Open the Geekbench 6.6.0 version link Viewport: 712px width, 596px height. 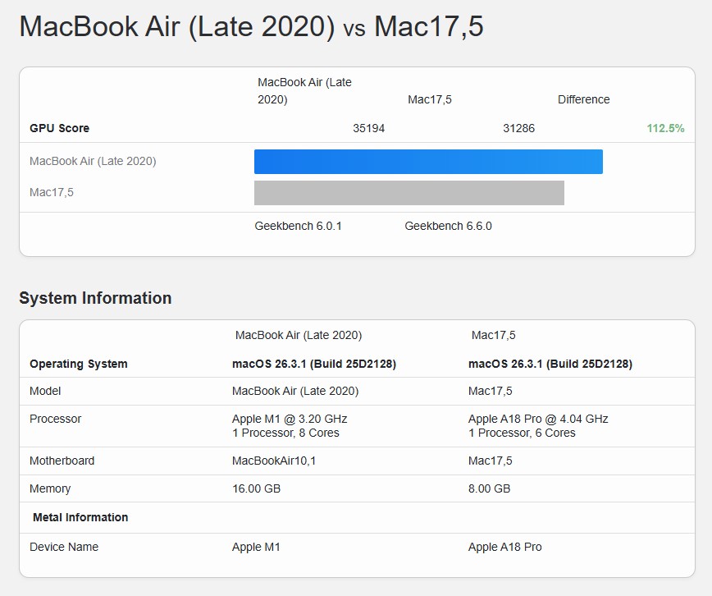pos(447,226)
